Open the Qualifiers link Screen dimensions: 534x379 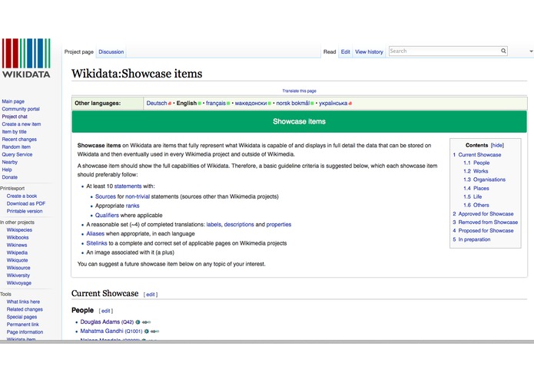(x=107, y=215)
